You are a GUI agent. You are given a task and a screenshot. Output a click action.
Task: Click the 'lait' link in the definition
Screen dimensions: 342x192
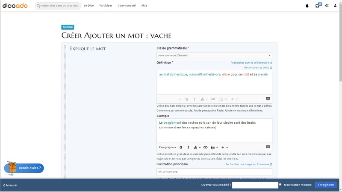247,74
